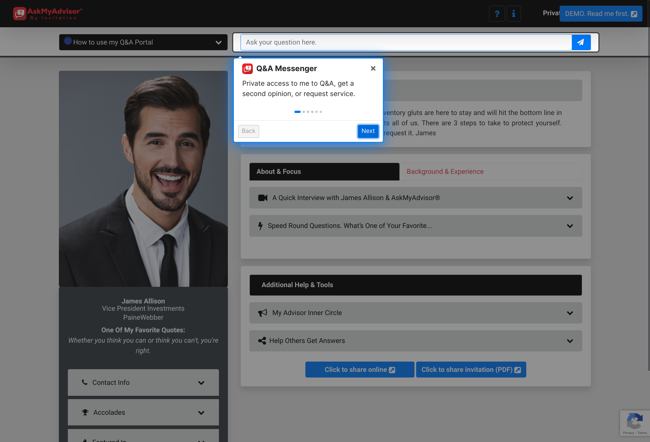Click the AskMyAdvisor logo
Screen dimensions: 650x442
pos(48,14)
